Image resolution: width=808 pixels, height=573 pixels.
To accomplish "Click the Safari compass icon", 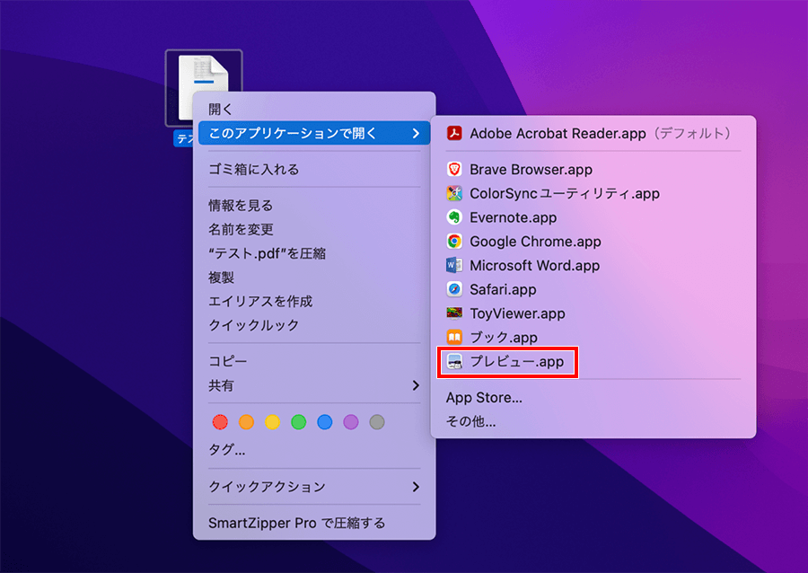I will (454, 289).
